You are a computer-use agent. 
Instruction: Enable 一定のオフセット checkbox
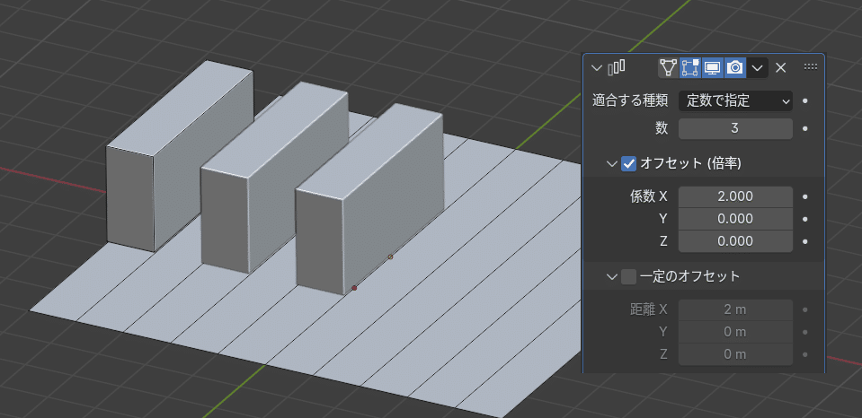click(x=628, y=276)
